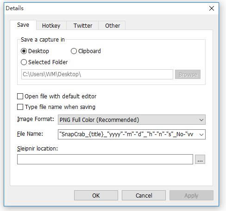Expand the Image Format dropdown
Viewport: 226px width, 211px height.
point(132,120)
